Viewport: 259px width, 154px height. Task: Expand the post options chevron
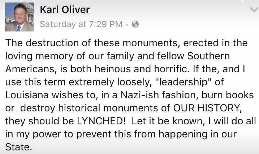pyautogui.click(x=254, y=10)
